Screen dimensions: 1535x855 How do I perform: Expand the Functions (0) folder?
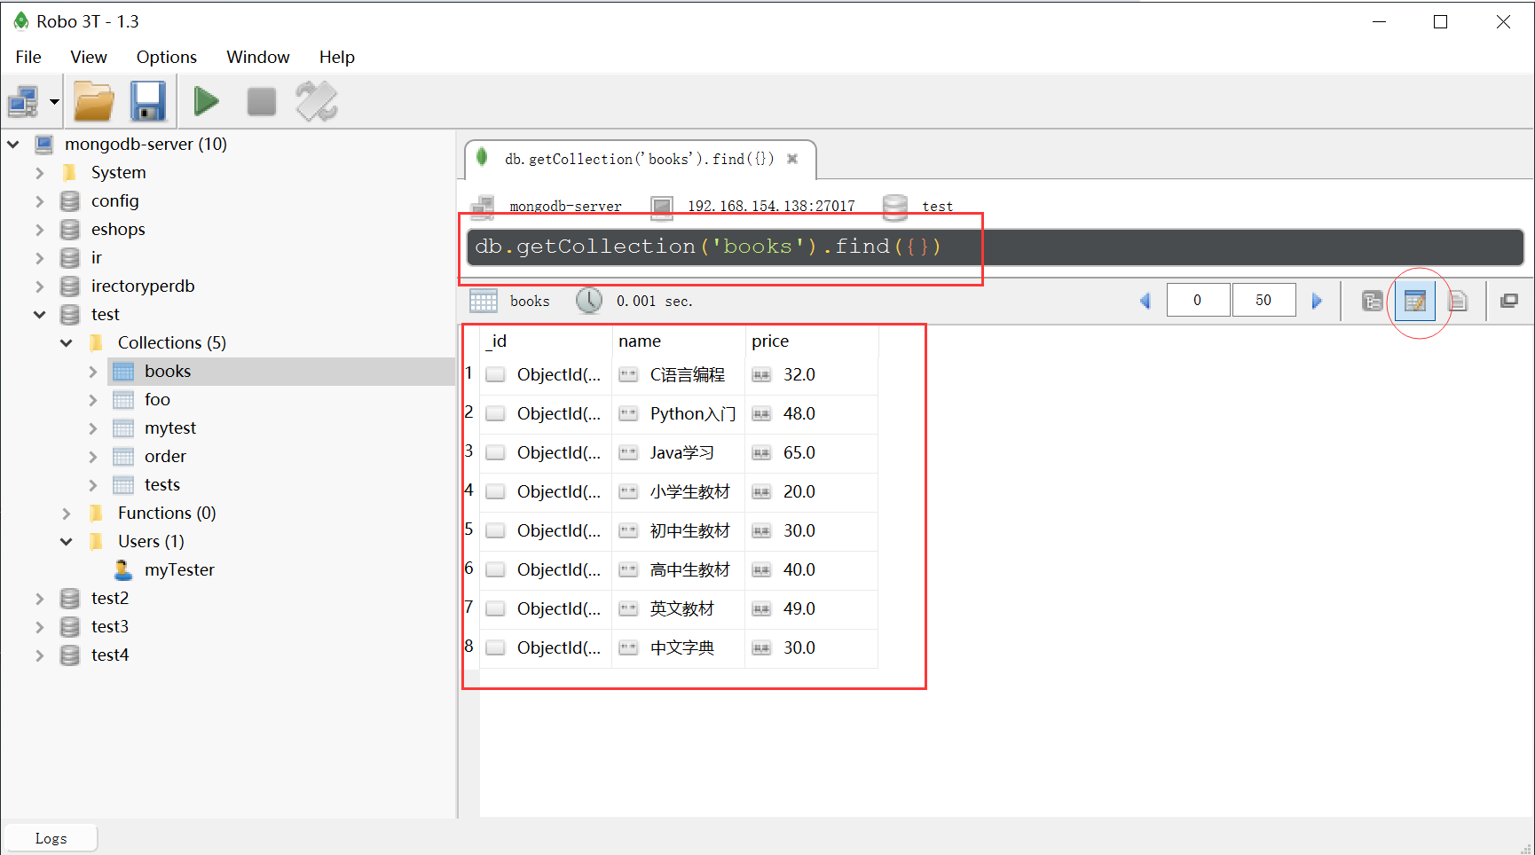[67, 513]
